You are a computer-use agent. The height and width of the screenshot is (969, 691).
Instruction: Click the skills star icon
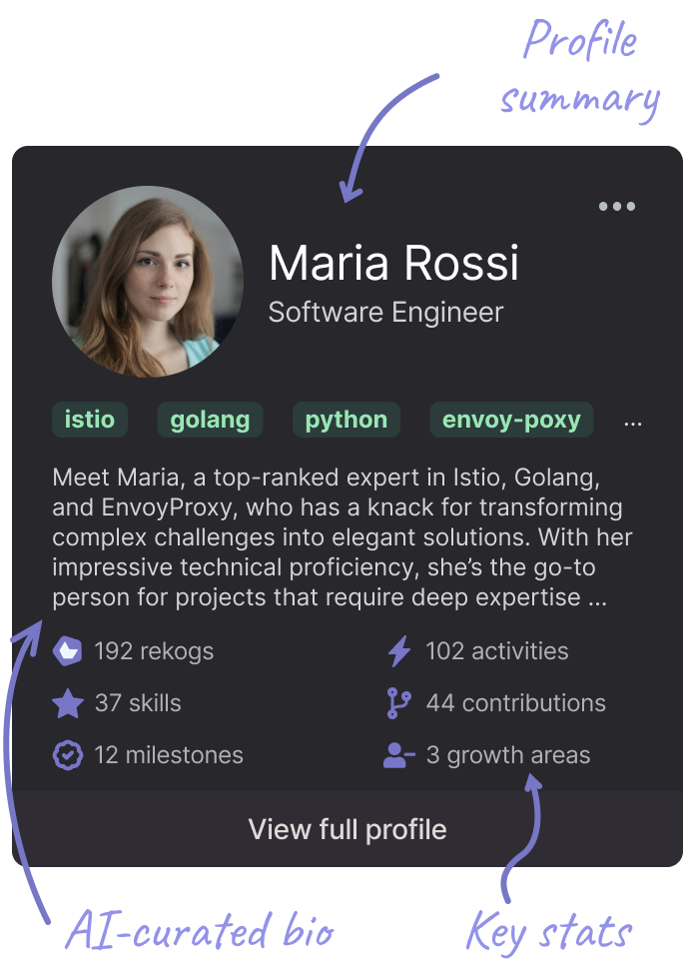click(x=68, y=703)
